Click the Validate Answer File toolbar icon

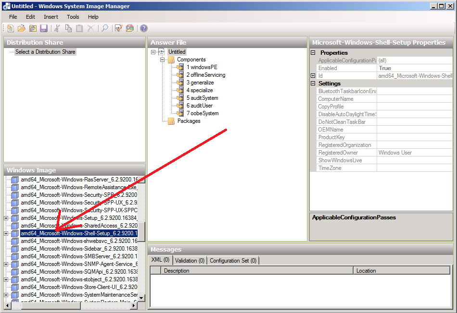coord(119,28)
